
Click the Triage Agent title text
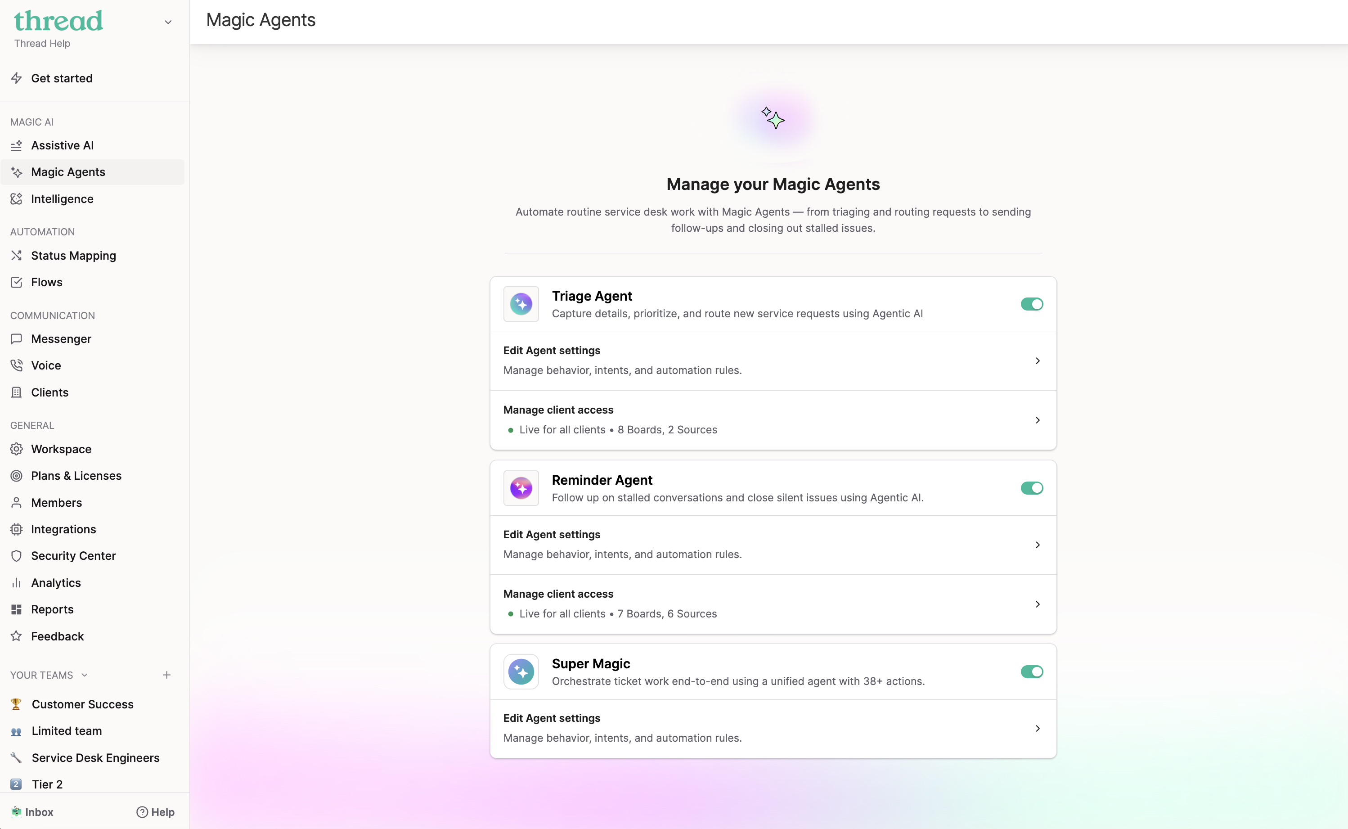[x=592, y=296]
